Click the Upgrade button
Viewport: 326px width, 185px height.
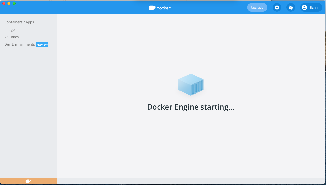point(257,7)
